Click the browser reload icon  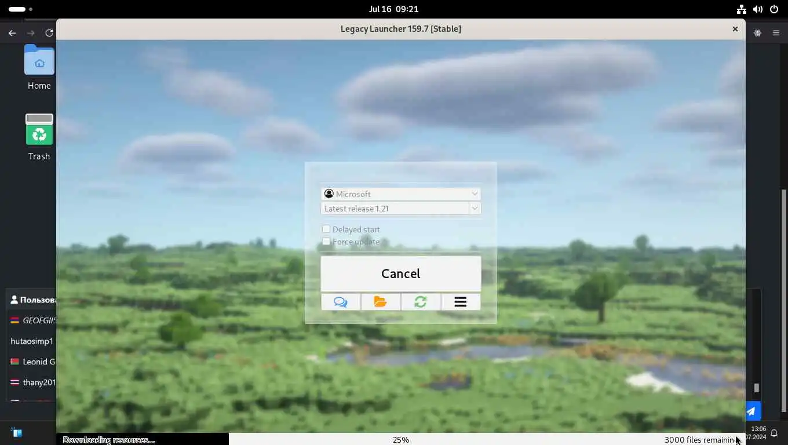pos(49,33)
